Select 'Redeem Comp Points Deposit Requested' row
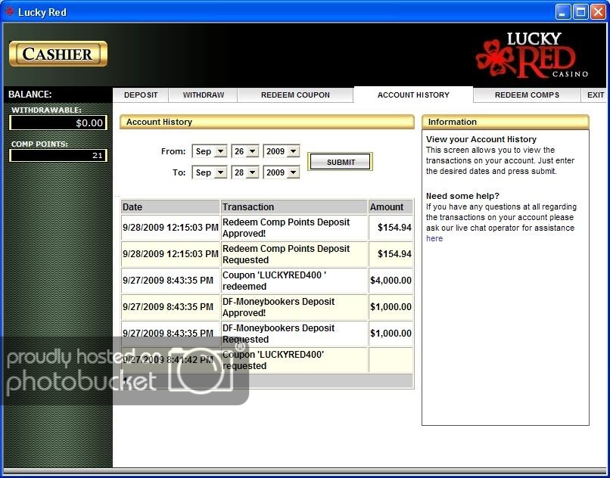This screenshot has height=478, width=610. tap(267, 254)
